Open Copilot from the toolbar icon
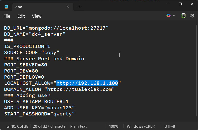 (169, 16)
